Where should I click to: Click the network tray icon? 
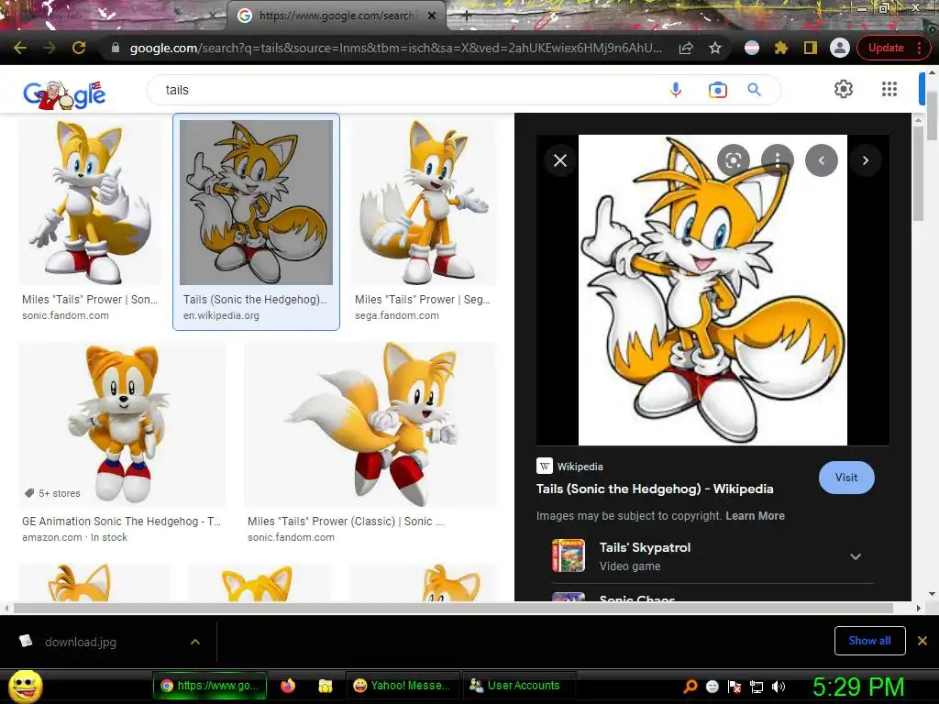pos(757,687)
